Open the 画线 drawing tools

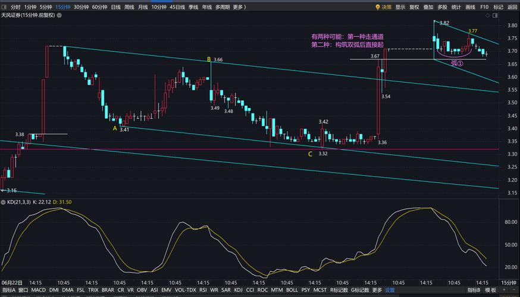click(470, 7)
